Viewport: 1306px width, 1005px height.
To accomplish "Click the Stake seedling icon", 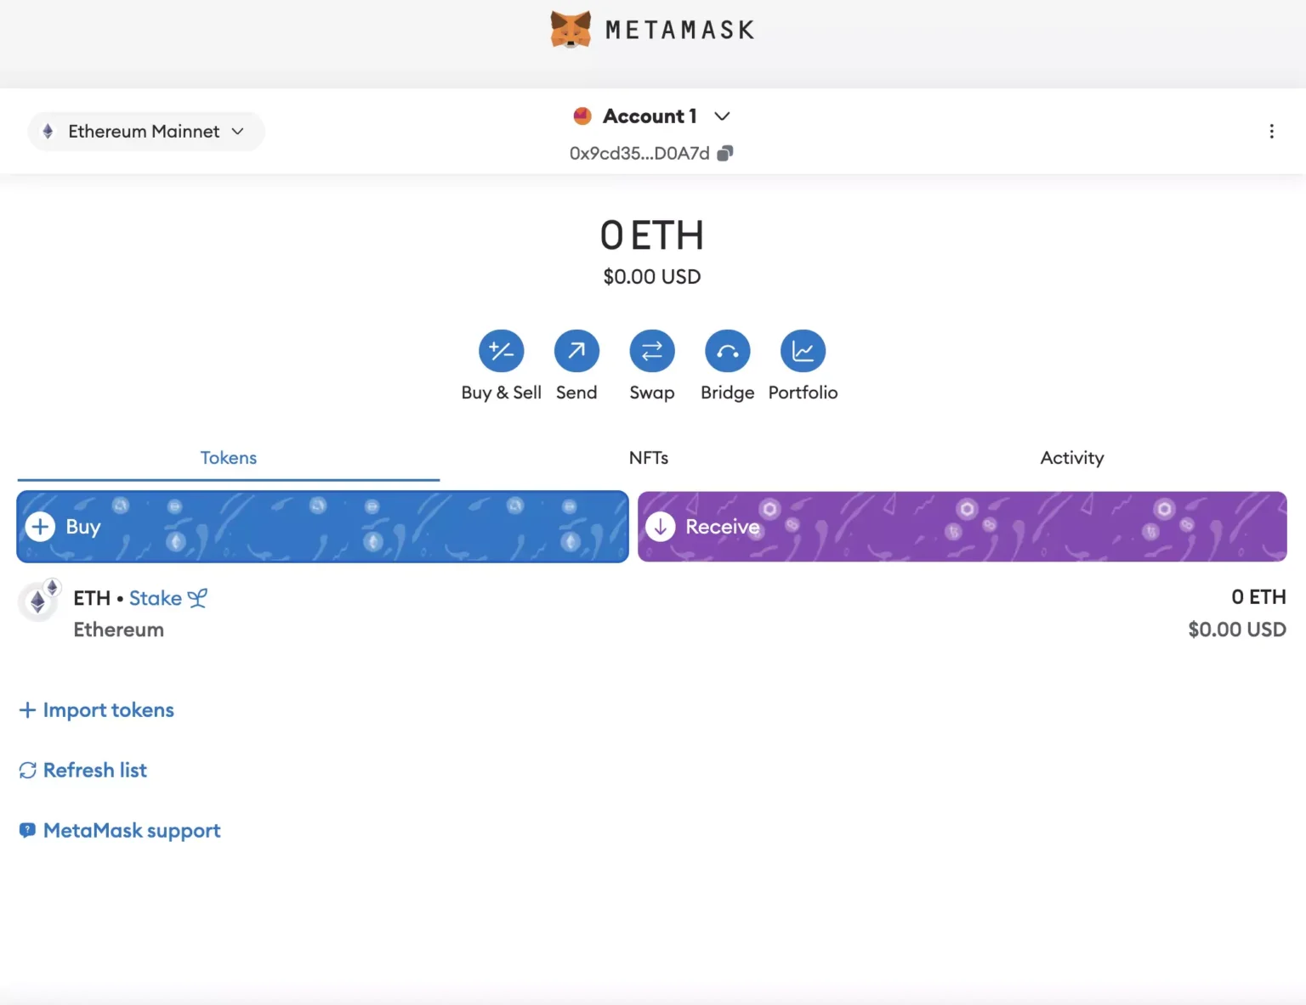I will [x=197, y=598].
